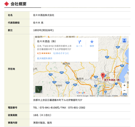Zoom out the map with minus button
Image resolution: width=135 pixels, height=127 pixels.
pos(124,90)
